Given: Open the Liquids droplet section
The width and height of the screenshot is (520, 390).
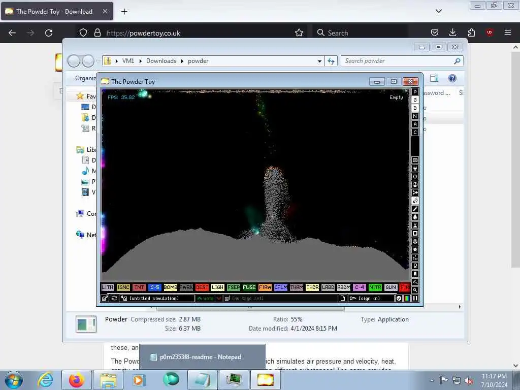Looking at the screenshot, I should click(x=415, y=217).
